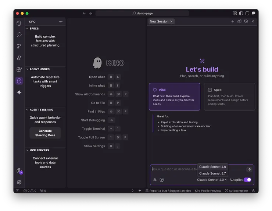Turn off the Autopilot switch
The height and width of the screenshot is (211, 272).
(x=247, y=180)
